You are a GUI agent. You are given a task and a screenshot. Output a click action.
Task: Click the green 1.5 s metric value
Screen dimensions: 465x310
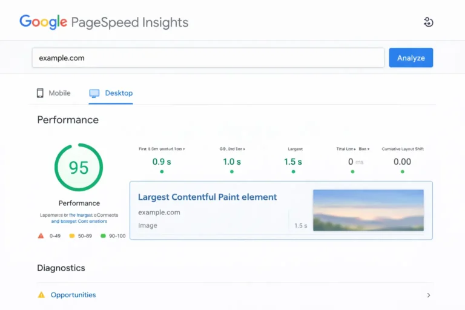coord(293,162)
